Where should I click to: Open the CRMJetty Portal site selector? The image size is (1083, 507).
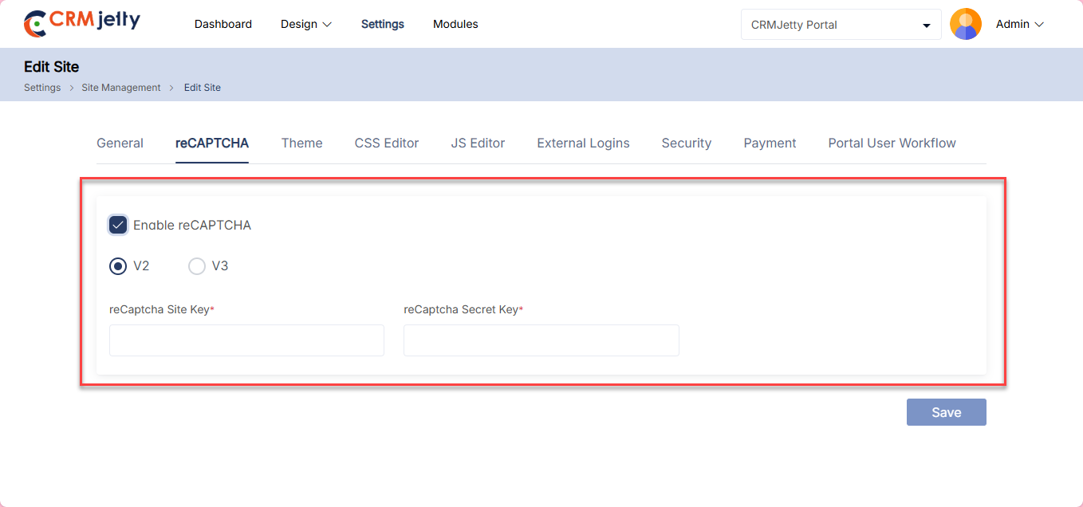[841, 25]
